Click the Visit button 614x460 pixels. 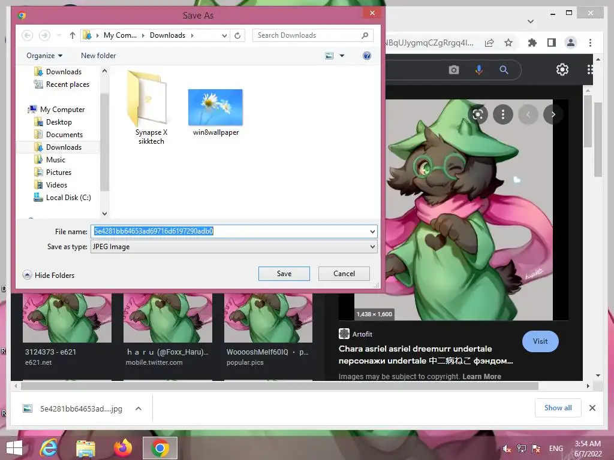pos(540,341)
